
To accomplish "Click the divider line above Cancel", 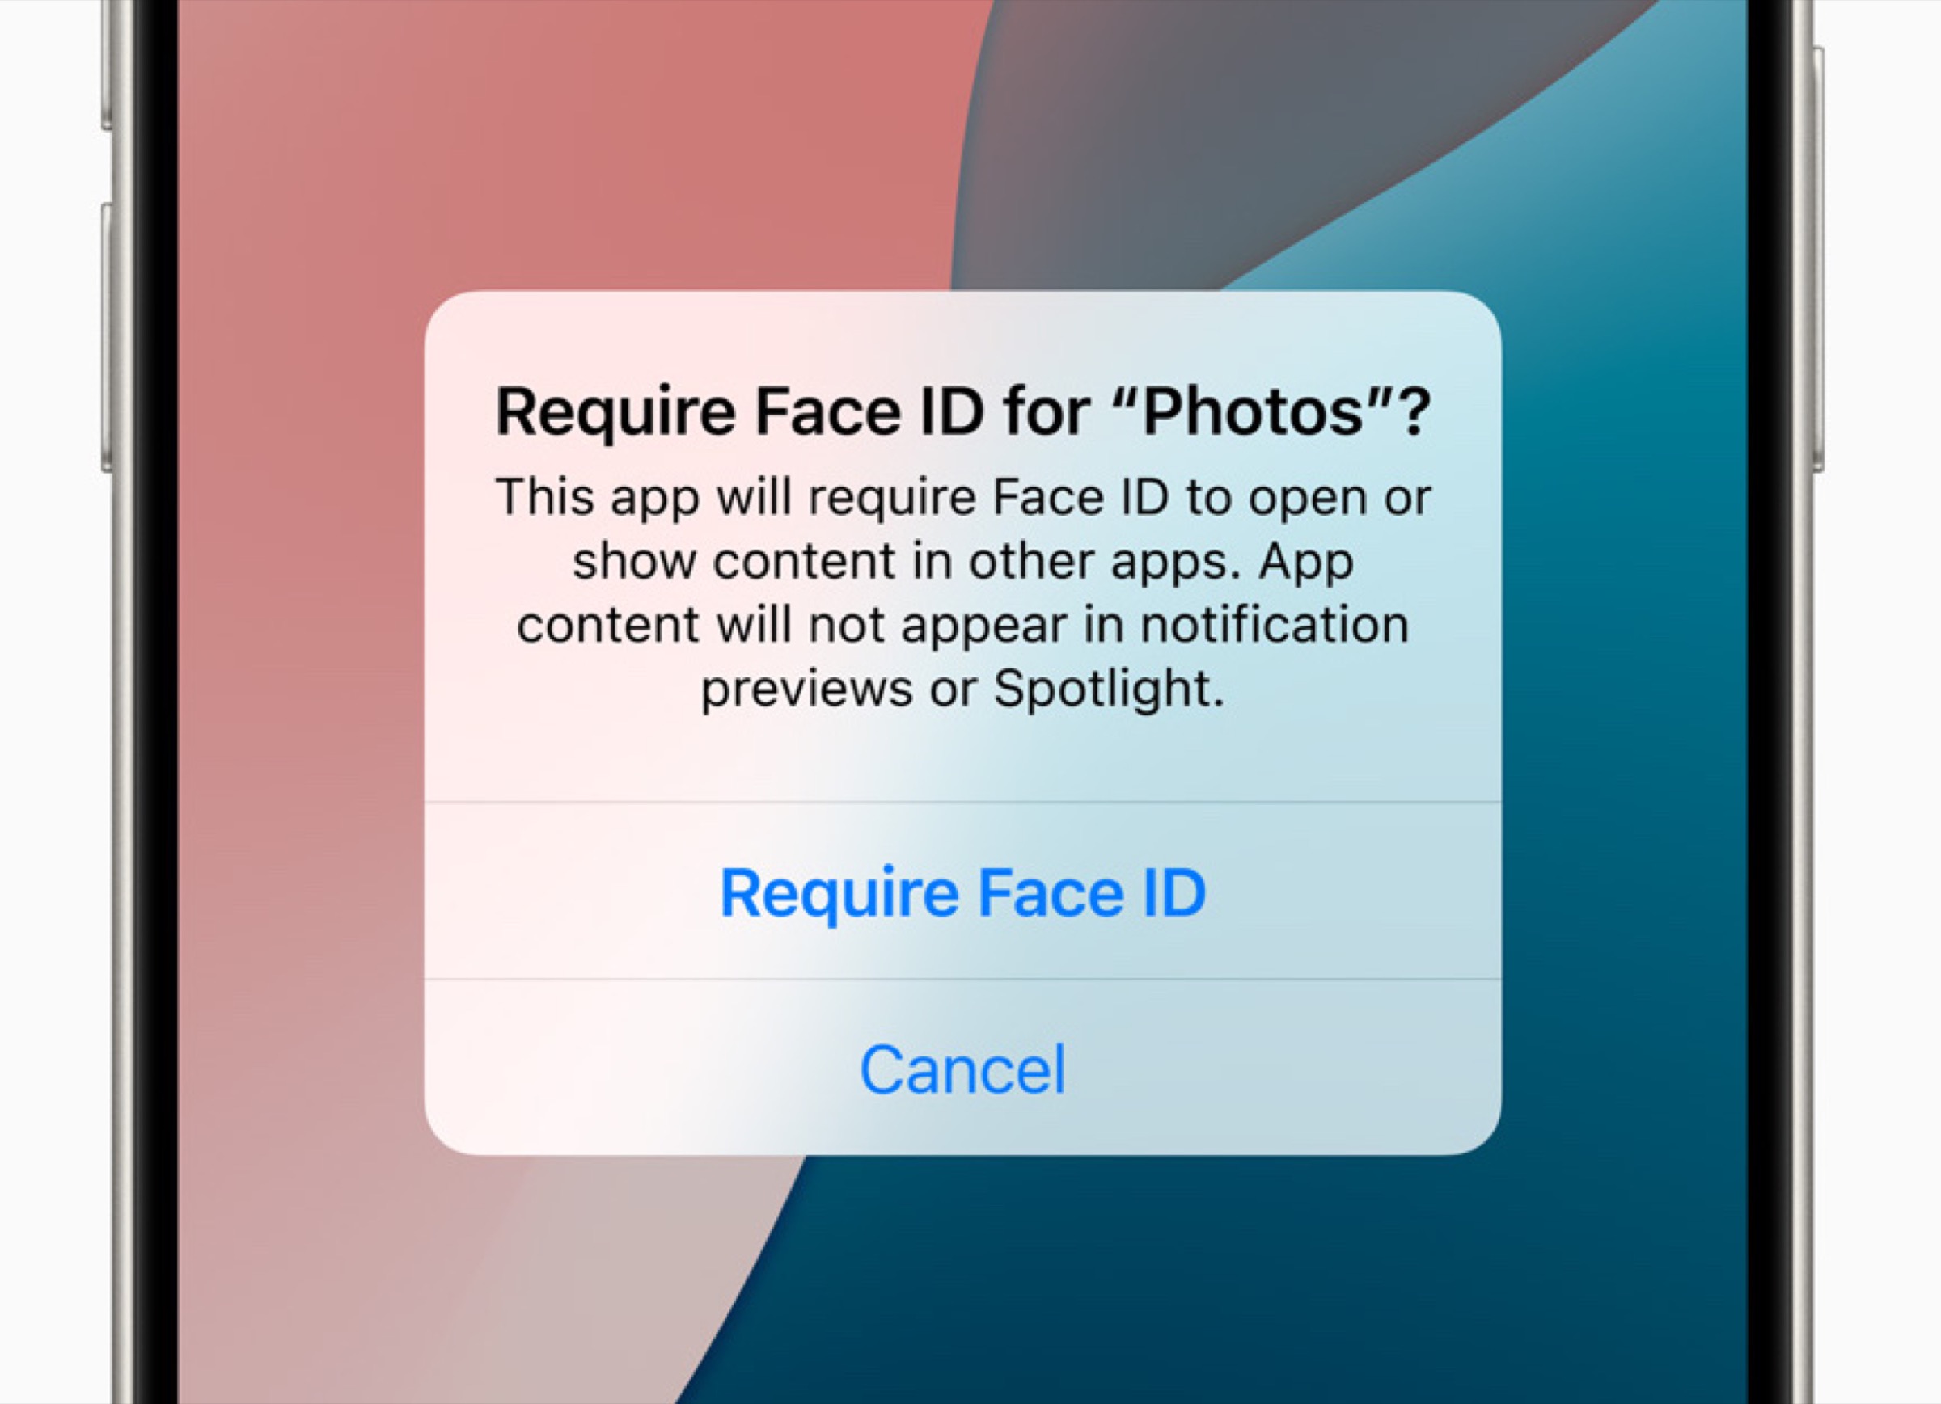I will coord(962,979).
